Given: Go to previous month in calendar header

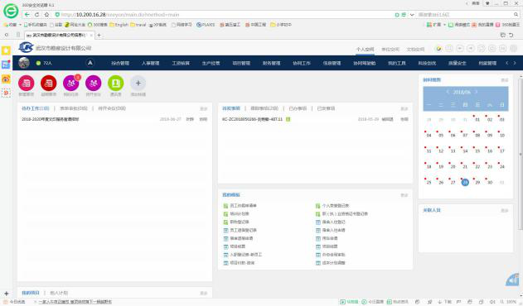Looking at the screenshot, I should (x=448, y=92).
